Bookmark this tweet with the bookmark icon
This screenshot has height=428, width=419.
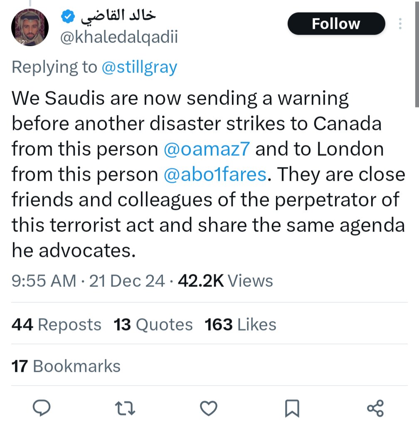(x=292, y=408)
